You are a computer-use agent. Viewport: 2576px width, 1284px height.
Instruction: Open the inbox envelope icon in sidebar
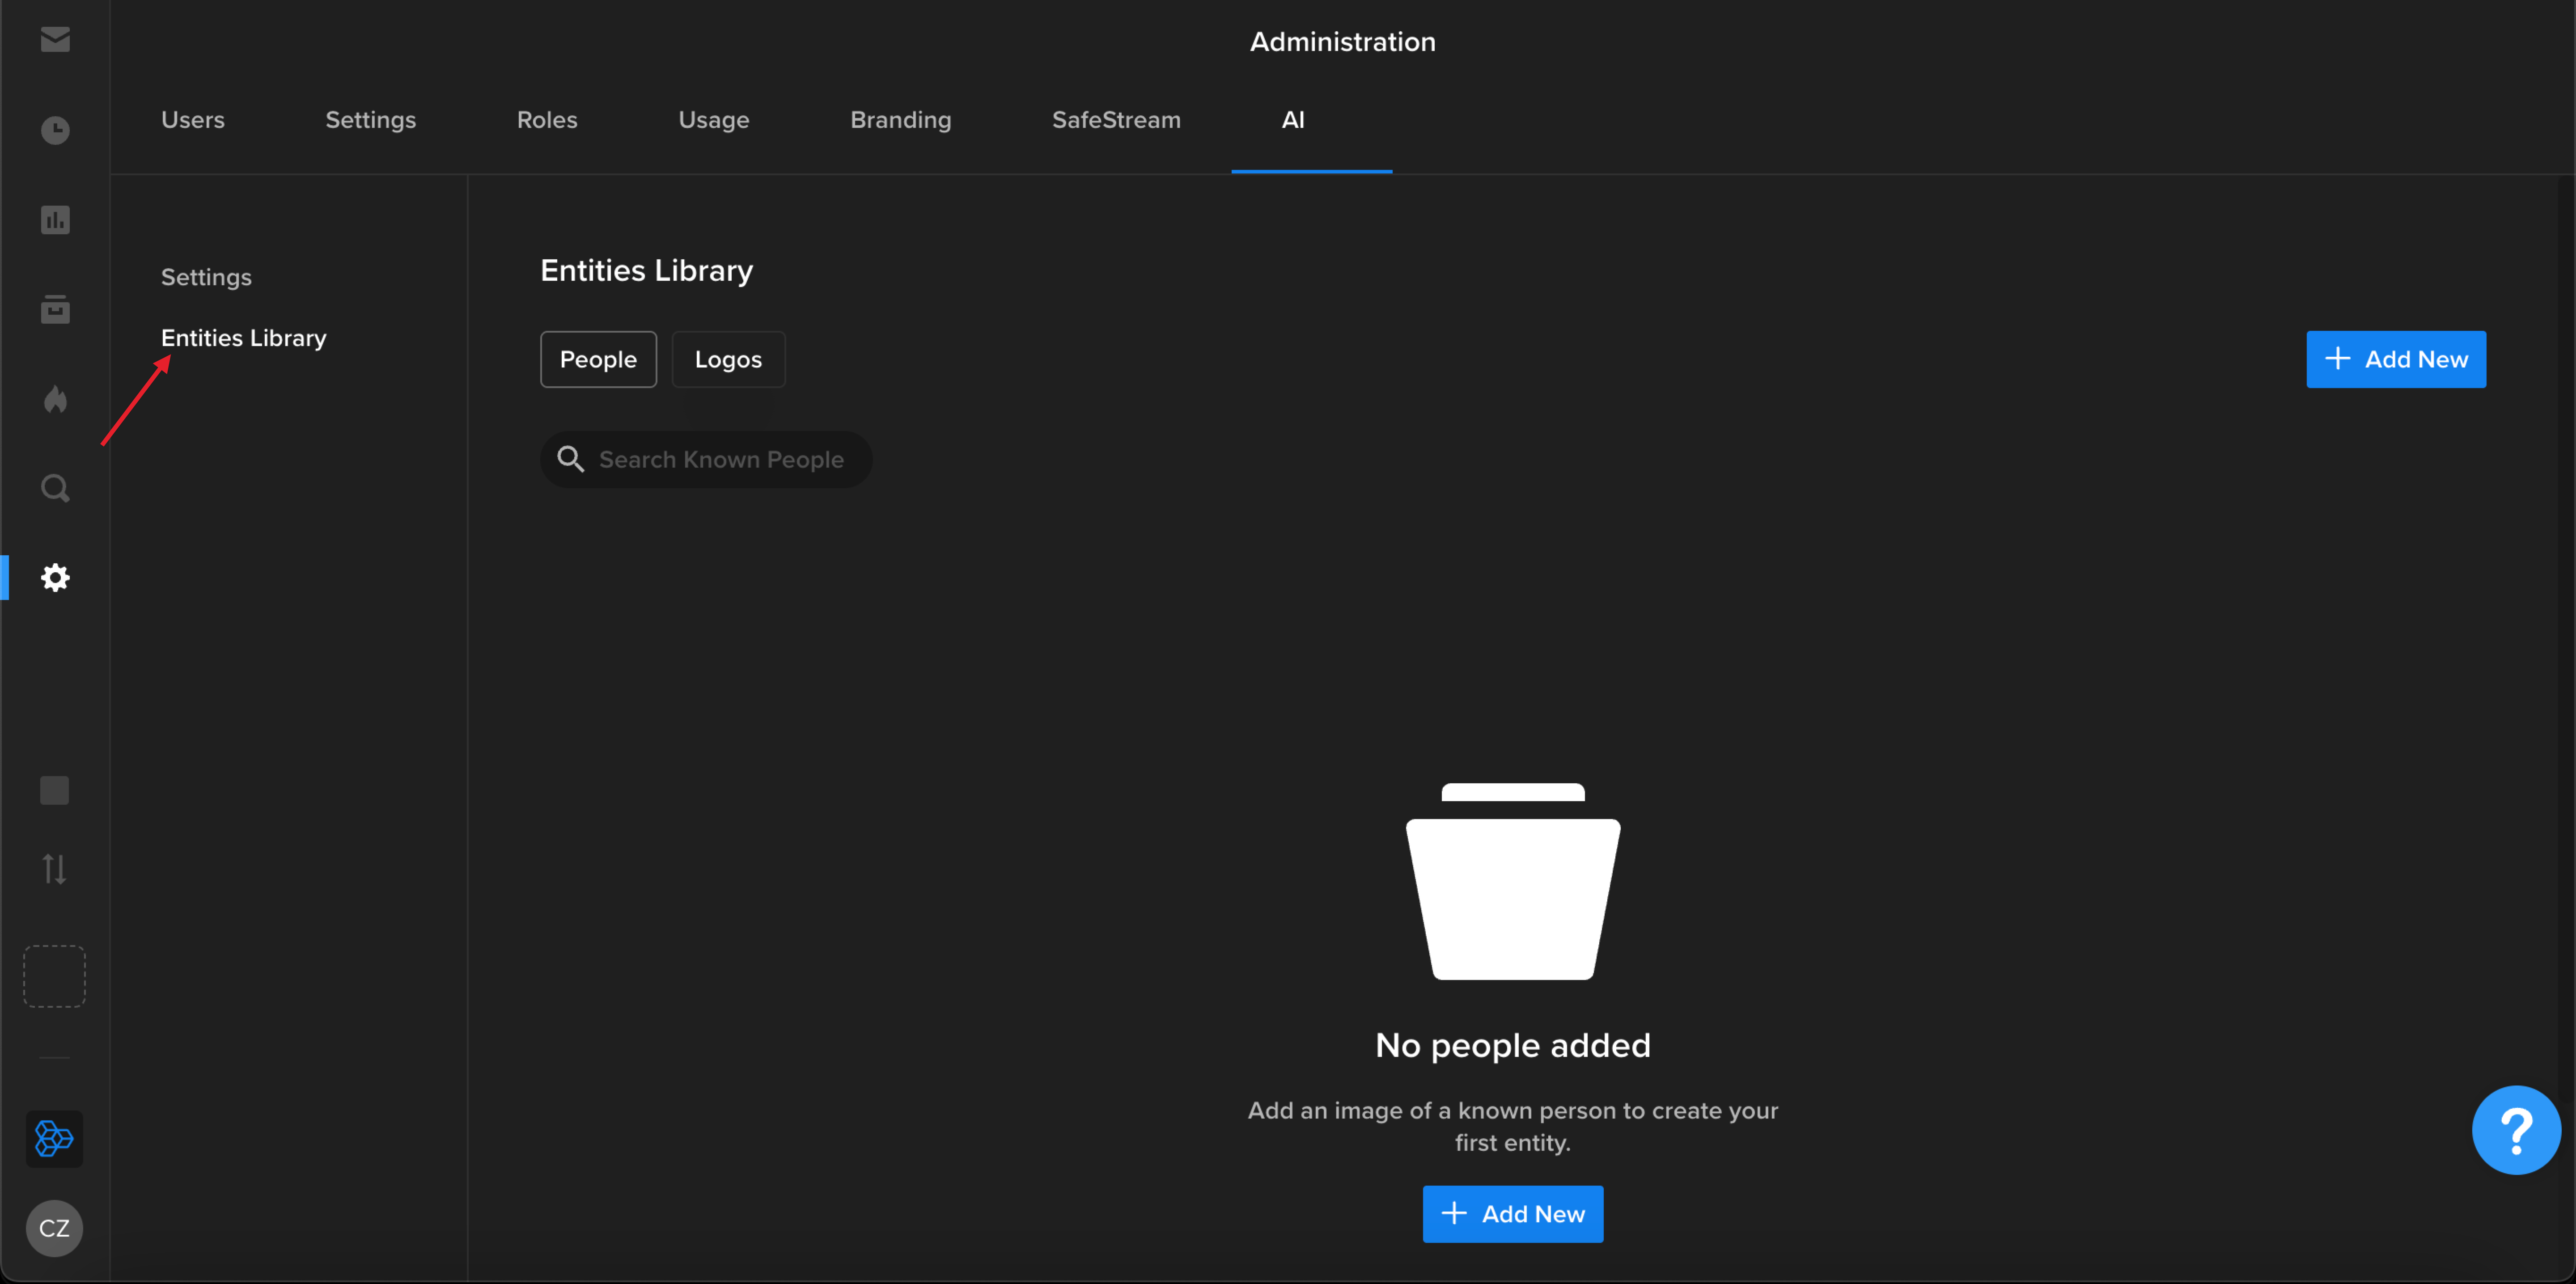tap(55, 39)
